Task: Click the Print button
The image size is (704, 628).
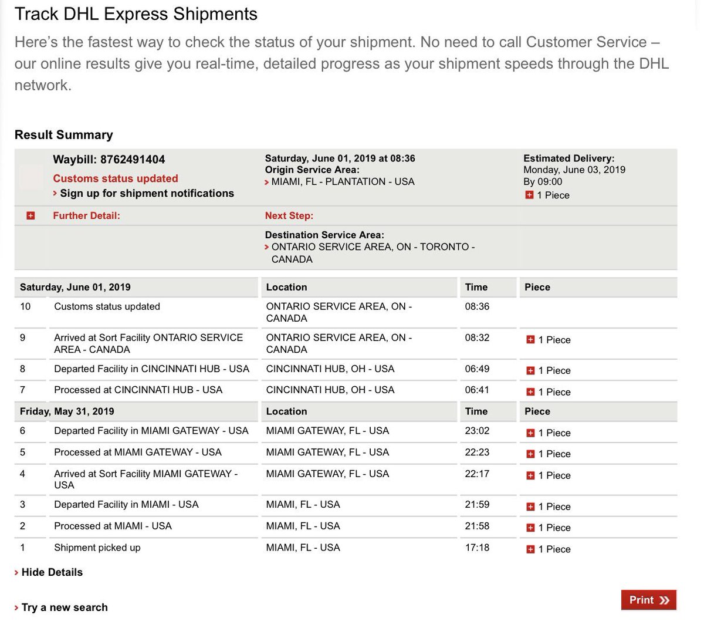Action: click(649, 600)
